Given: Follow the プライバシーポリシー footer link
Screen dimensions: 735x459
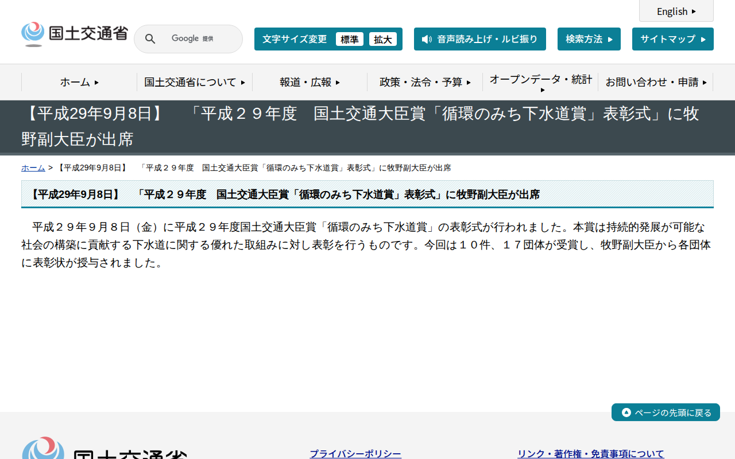Looking at the screenshot, I should pyautogui.click(x=355, y=453).
